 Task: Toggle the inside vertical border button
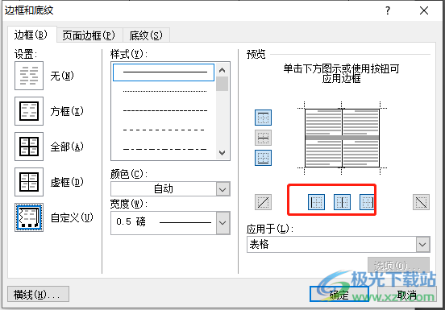[342, 202]
